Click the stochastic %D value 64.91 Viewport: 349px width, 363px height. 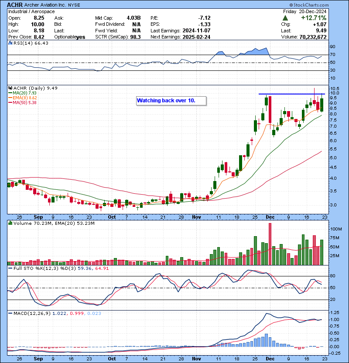[x=102, y=269]
